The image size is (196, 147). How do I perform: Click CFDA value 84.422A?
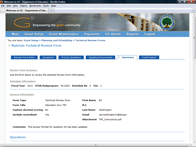(65, 86)
